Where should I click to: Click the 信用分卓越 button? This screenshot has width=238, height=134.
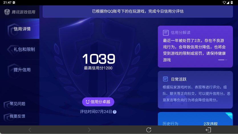98,102
